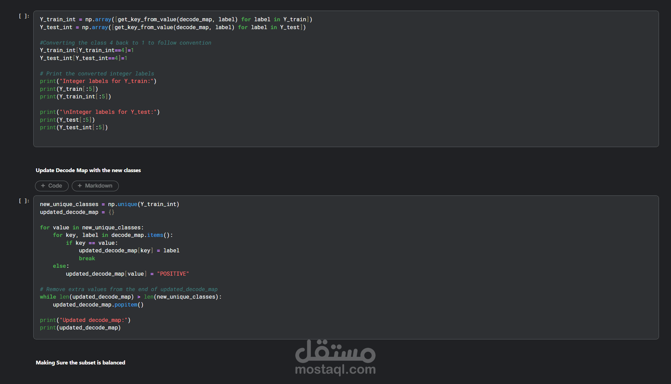This screenshot has height=384, width=671.
Task: Click the updated_decode_map.popitem() line
Action: pyautogui.click(x=98, y=305)
